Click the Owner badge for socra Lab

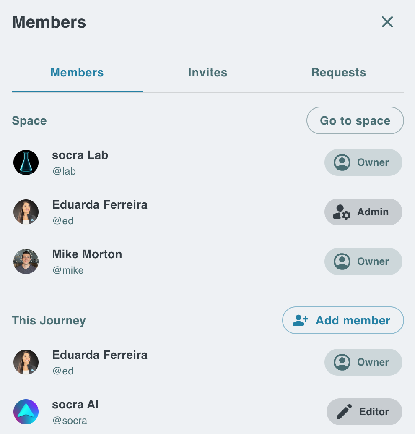[363, 162]
